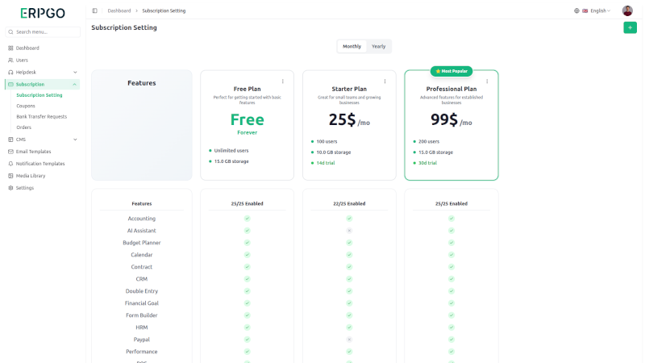Open the Free Plan three-dot menu
645x363 pixels.
click(x=282, y=81)
